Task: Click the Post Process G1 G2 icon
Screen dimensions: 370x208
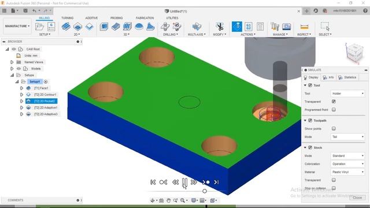Action: coord(248,27)
